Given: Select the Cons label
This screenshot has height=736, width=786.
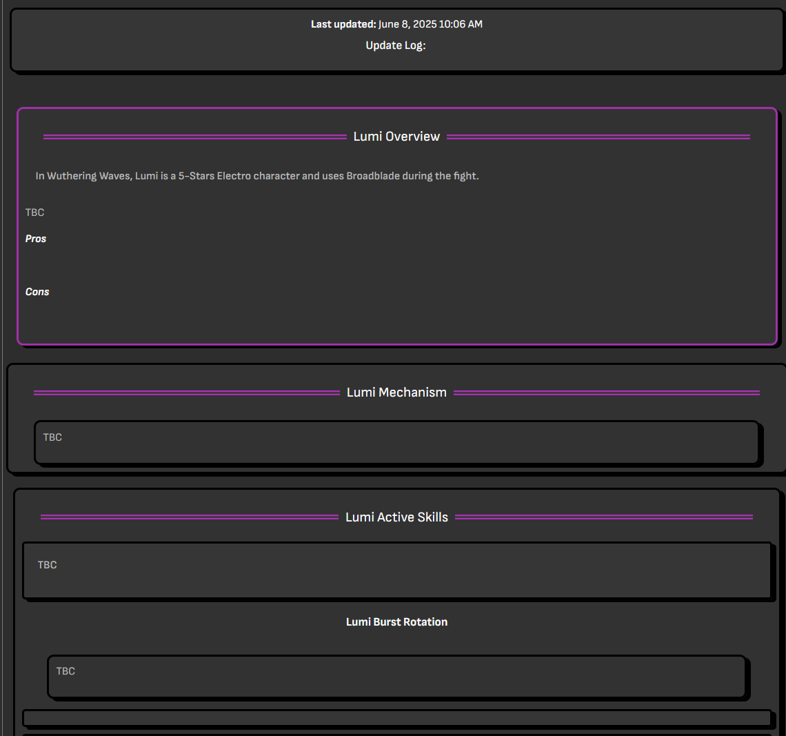Looking at the screenshot, I should pyautogui.click(x=37, y=292).
